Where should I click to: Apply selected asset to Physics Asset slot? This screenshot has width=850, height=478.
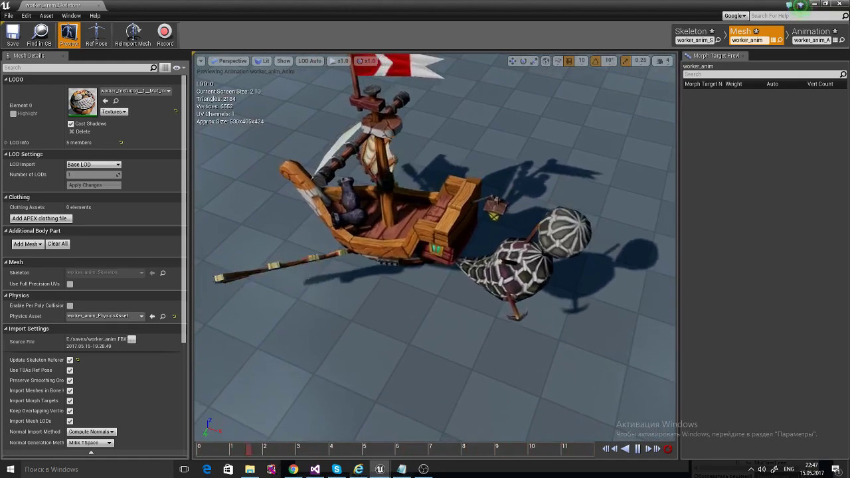[x=152, y=317]
